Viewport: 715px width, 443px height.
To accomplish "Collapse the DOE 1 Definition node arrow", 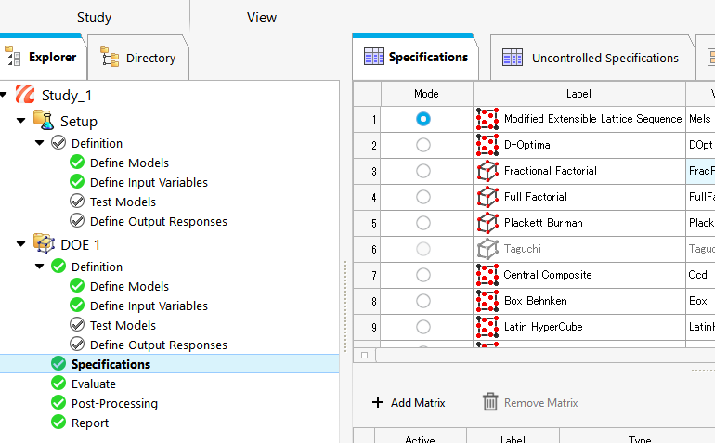I will 39,267.
